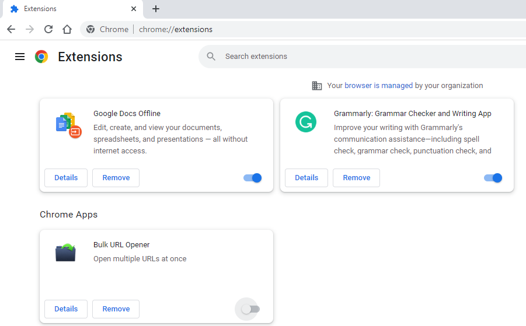526x326 pixels.
Task: Open the home page via the house icon
Action: (67, 29)
